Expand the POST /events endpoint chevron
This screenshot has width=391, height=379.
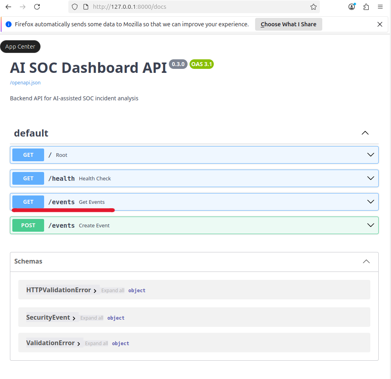tap(371, 225)
